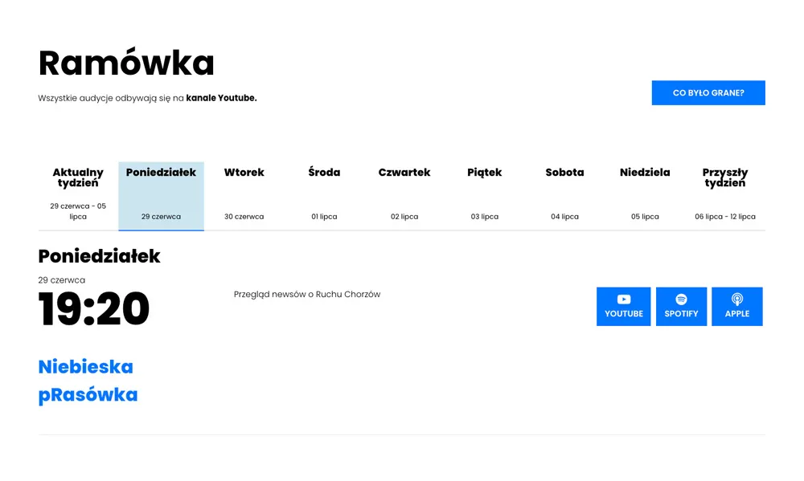Switch to the Środa tab
Viewport: 804px width, 481px height.
coord(324,196)
